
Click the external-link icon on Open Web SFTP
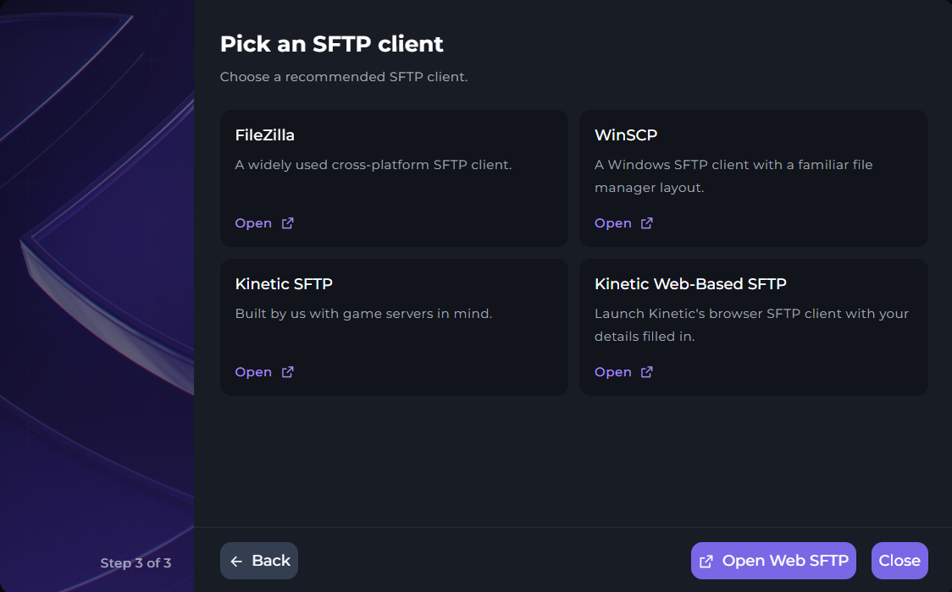706,562
